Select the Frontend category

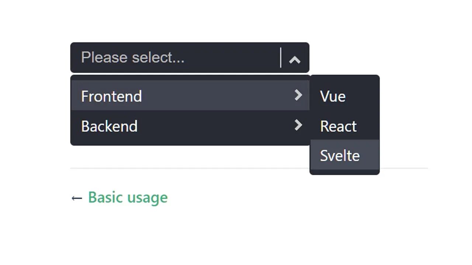tap(184, 96)
